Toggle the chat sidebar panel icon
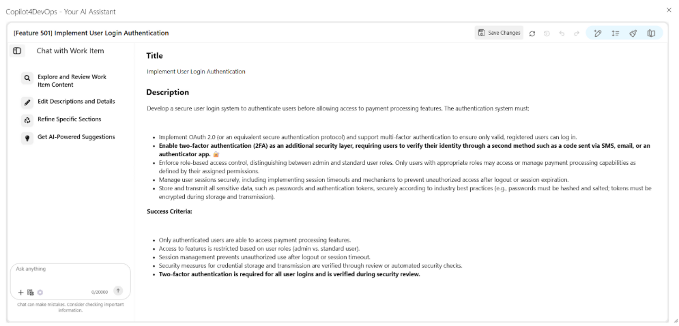 17,50
